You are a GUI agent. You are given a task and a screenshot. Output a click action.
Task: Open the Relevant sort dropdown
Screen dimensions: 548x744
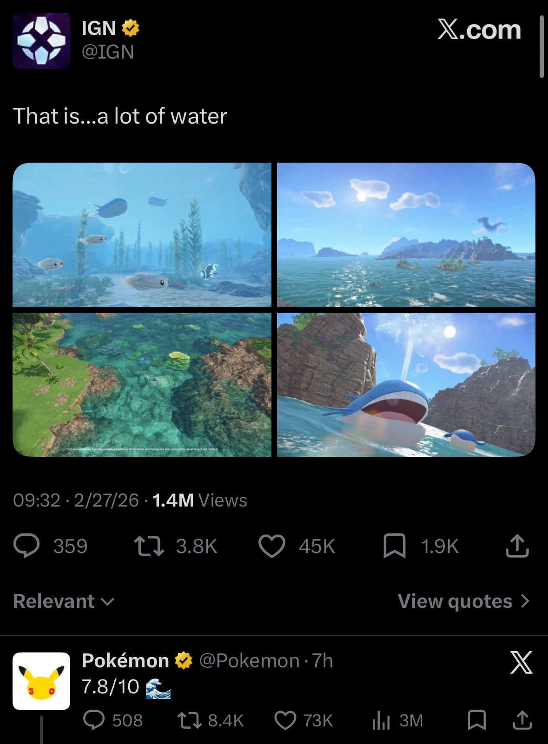tap(64, 601)
